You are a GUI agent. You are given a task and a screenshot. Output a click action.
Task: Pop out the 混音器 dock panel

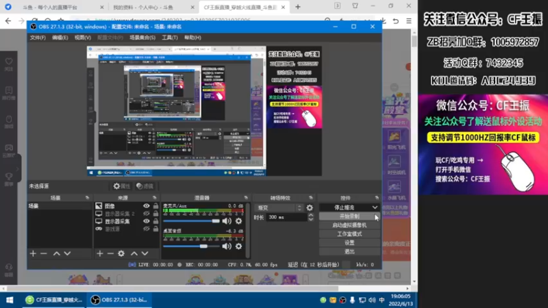246,198
